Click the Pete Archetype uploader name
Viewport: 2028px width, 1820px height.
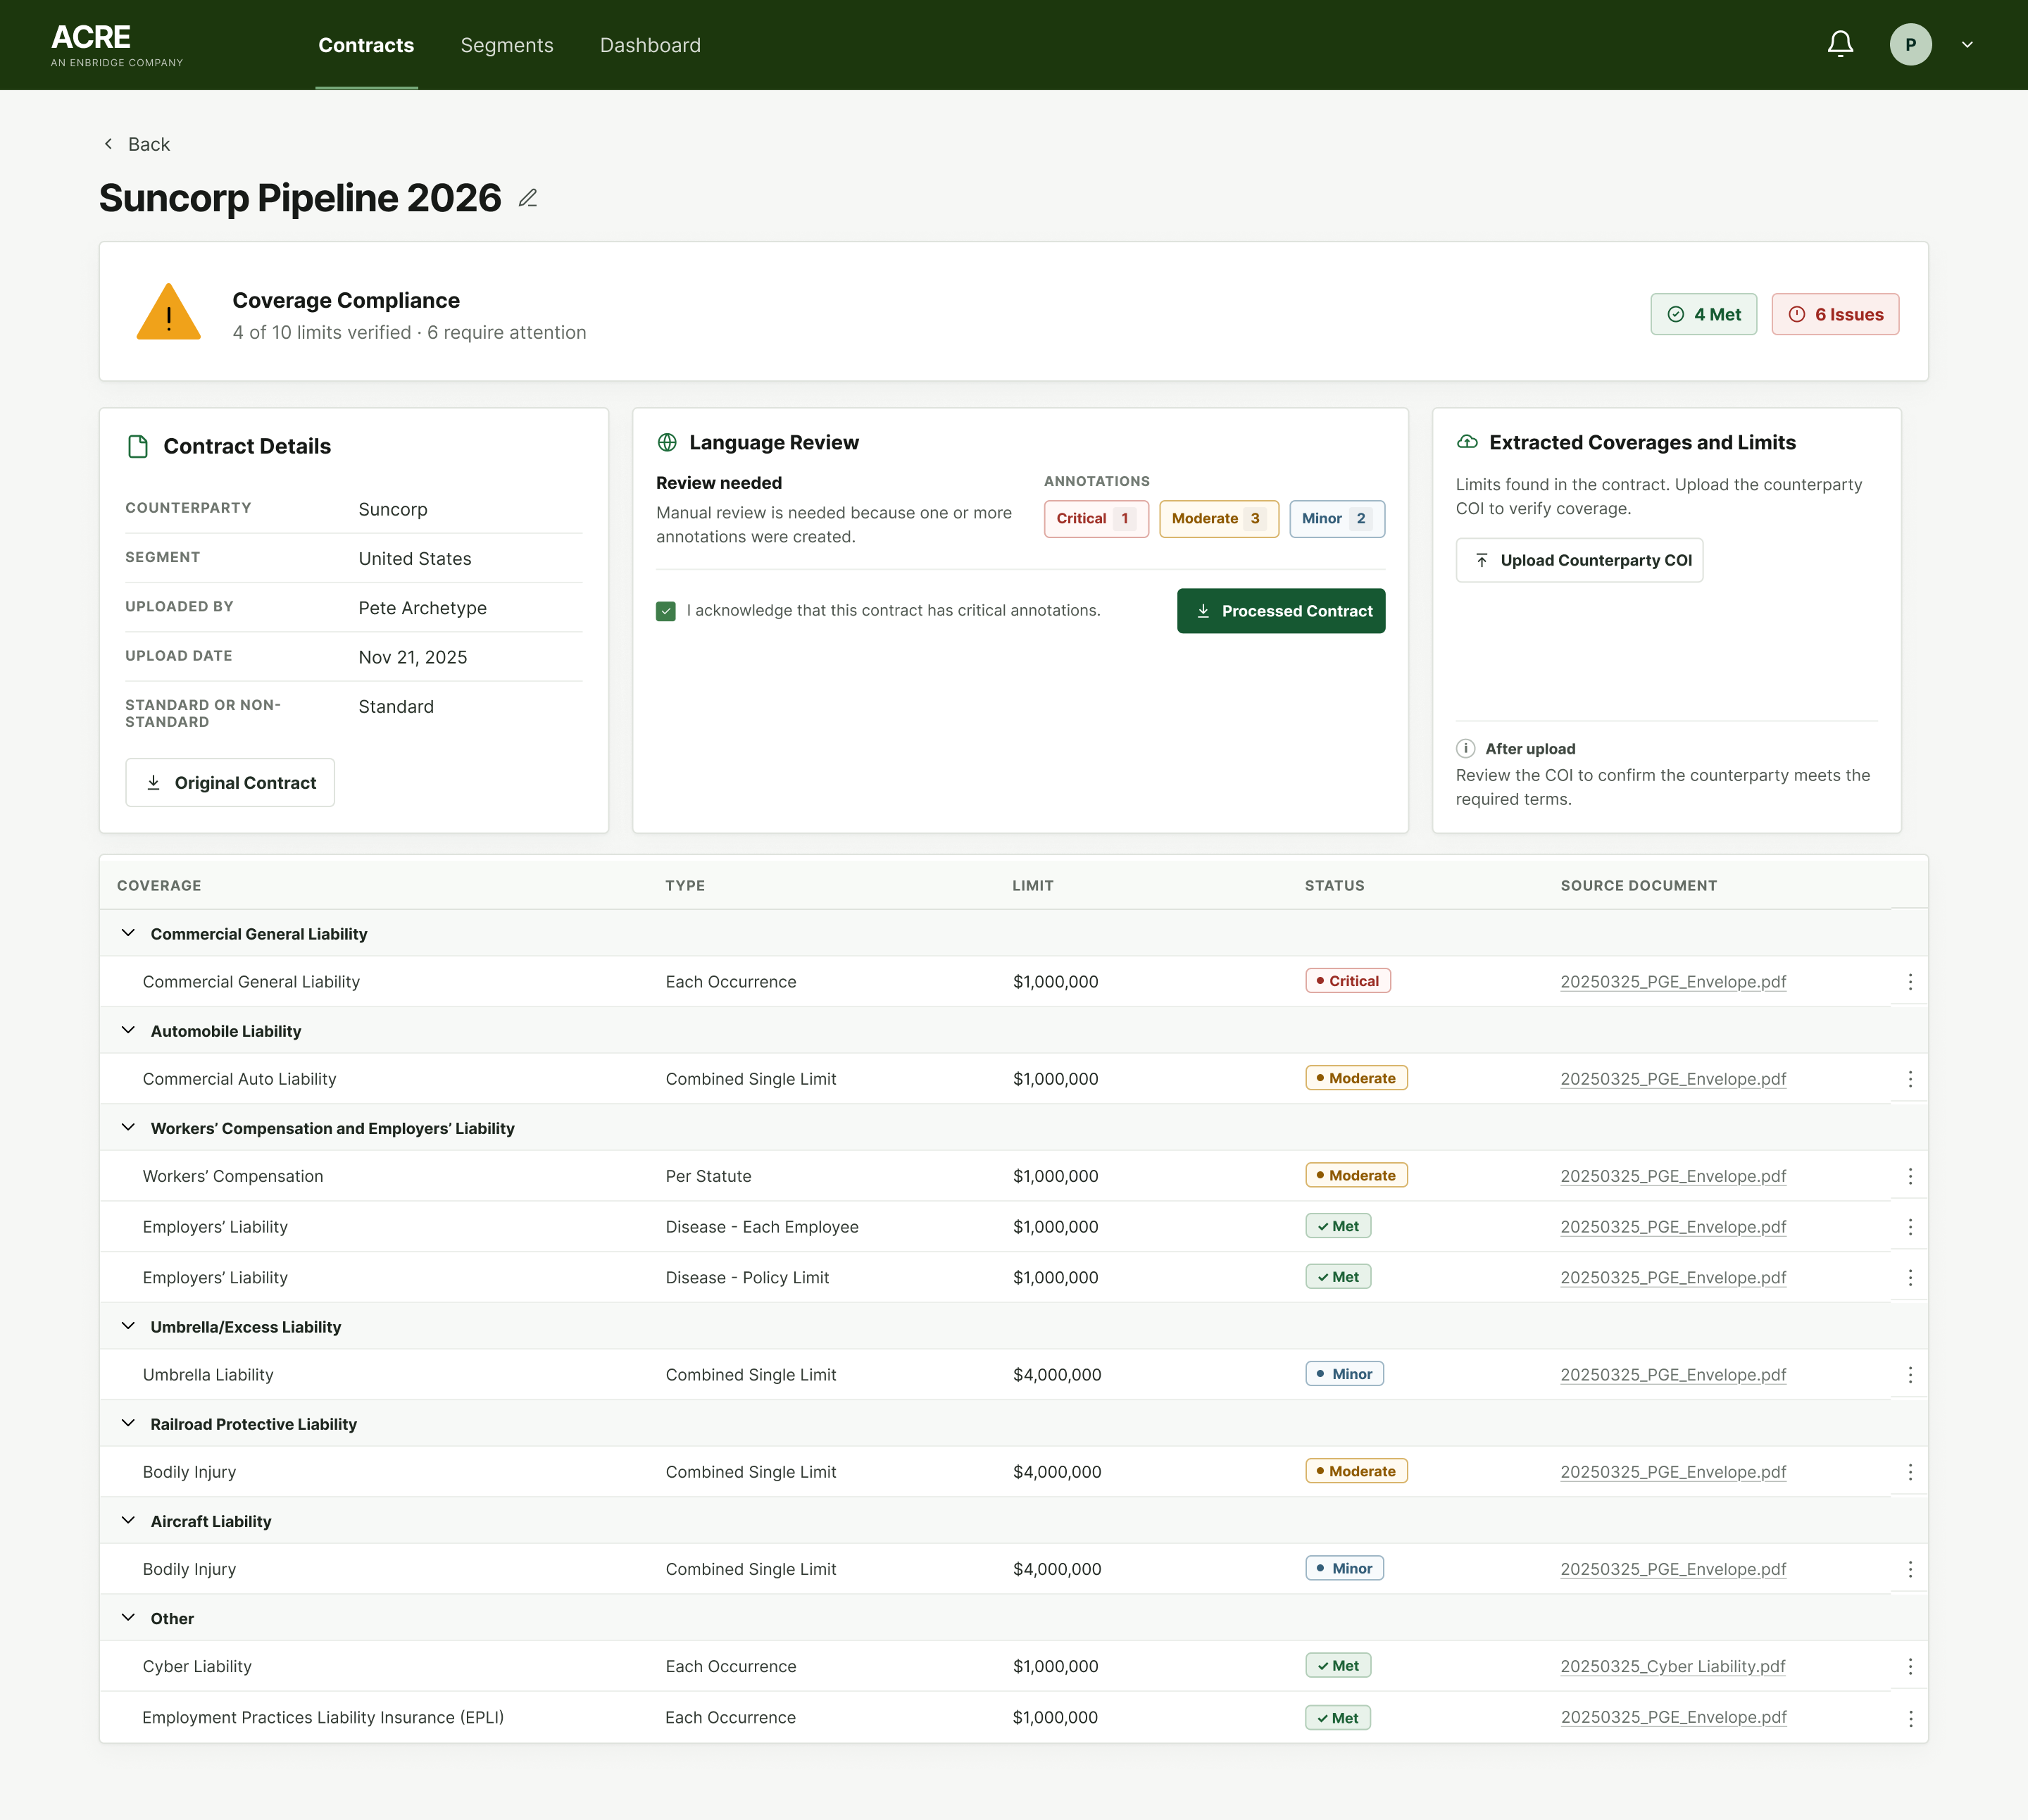coord(422,608)
